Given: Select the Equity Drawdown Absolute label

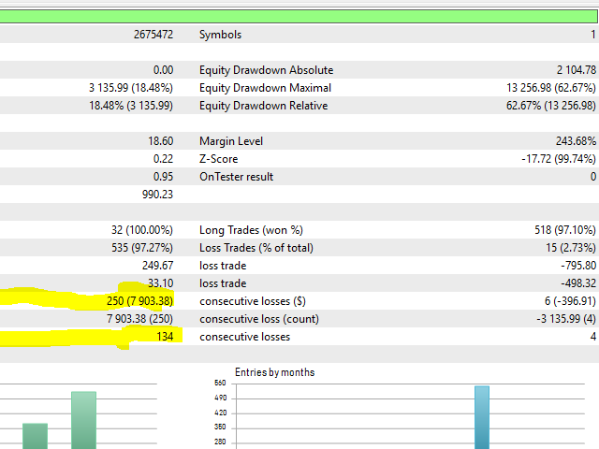Looking at the screenshot, I should point(266,70).
